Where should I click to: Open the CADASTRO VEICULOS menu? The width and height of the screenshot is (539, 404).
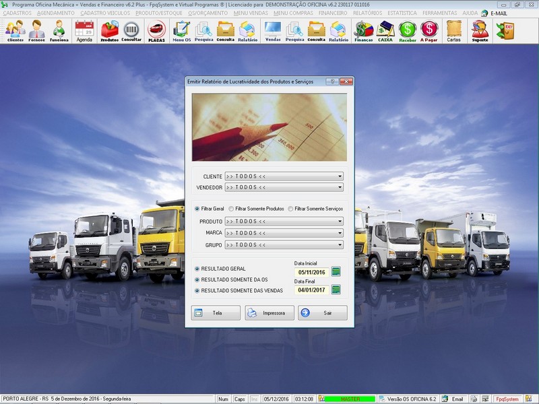(105, 13)
